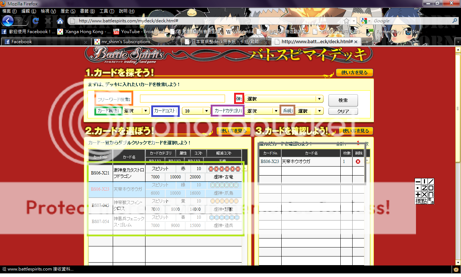
Task: Open the カードコスト dropdown showing 10
Action: pyautogui.click(x=196, y=111)
